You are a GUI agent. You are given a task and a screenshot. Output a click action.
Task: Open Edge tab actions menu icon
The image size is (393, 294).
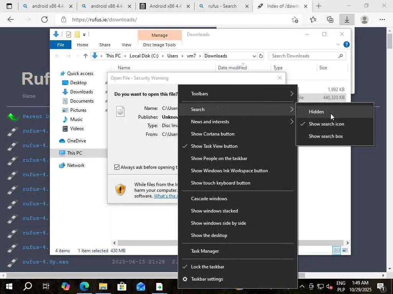click(x=9, y=6)
